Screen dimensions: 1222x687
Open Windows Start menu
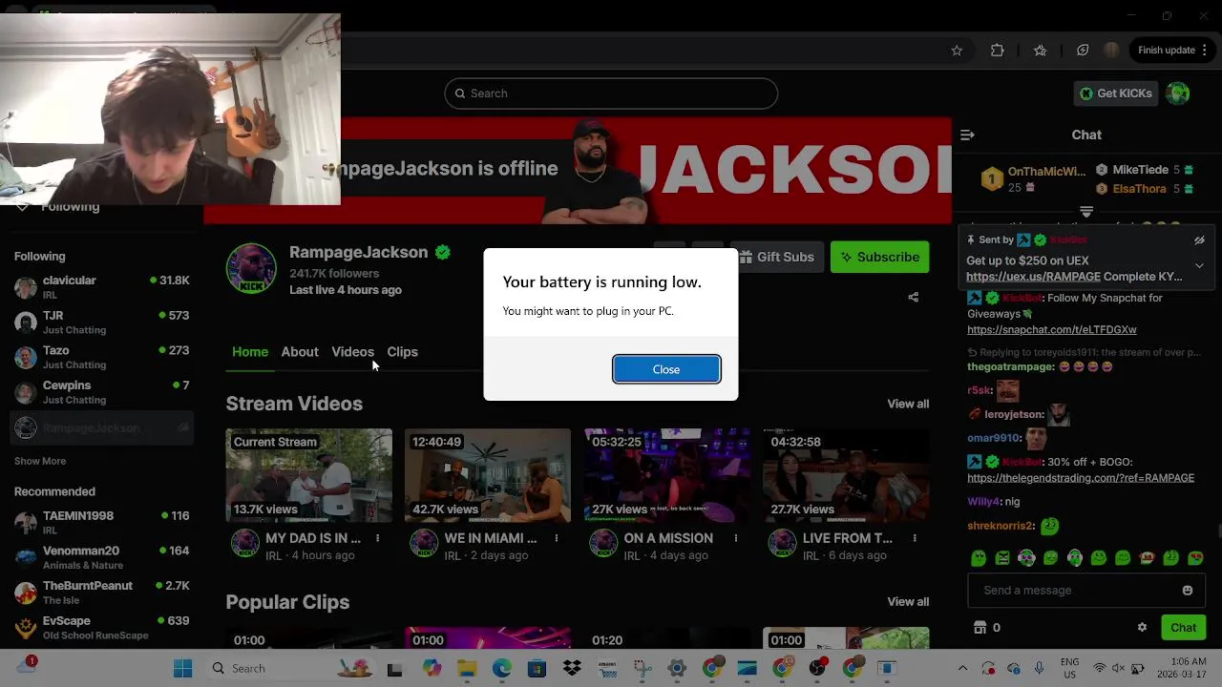[182, 669]
